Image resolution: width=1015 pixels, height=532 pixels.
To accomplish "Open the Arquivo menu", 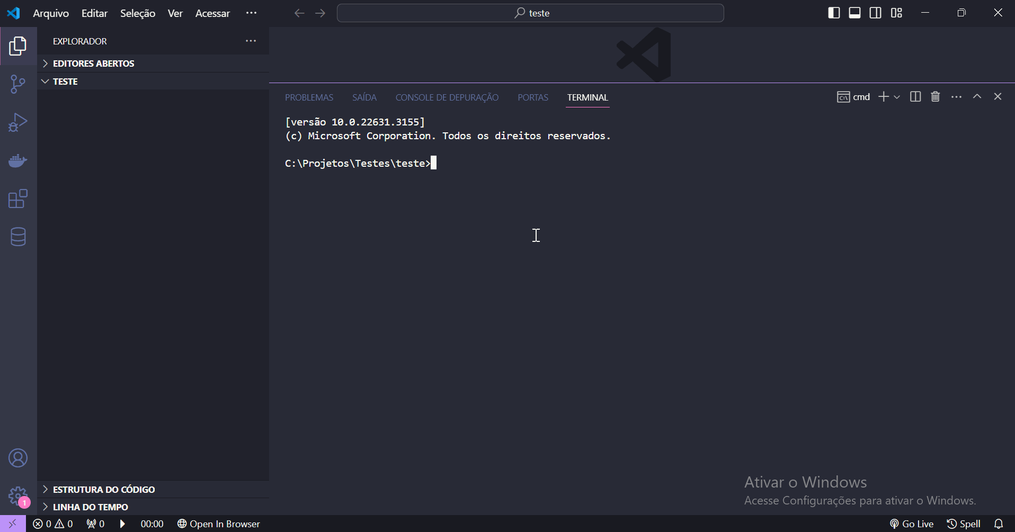I will 51,13.
